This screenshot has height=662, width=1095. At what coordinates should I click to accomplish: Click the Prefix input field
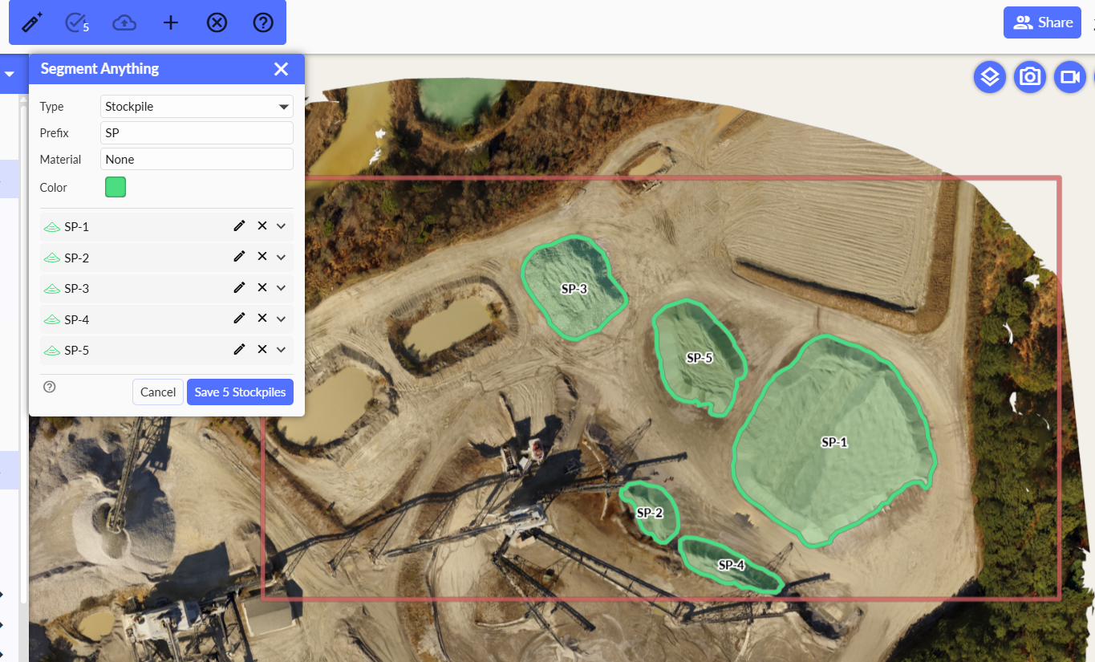coord(197,133)
